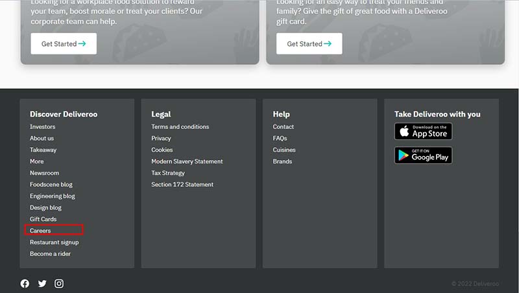The width and height of the screenshot is (519, 293).
Task: Open Deliveroo's Twitter icon
Action: pyautogui.click(x=42, y=283)
